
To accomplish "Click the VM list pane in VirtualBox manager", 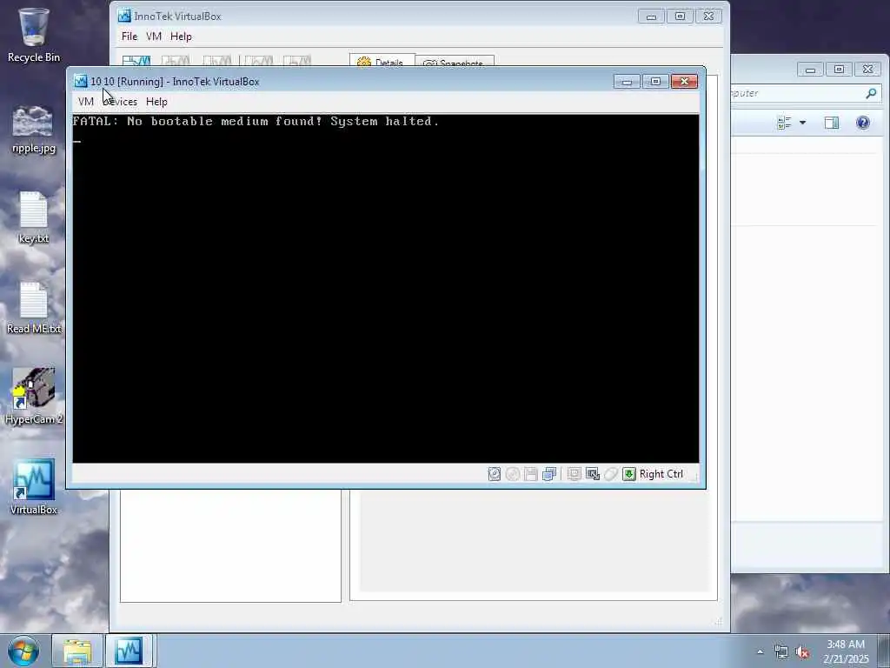I will [x=230, y=545].
